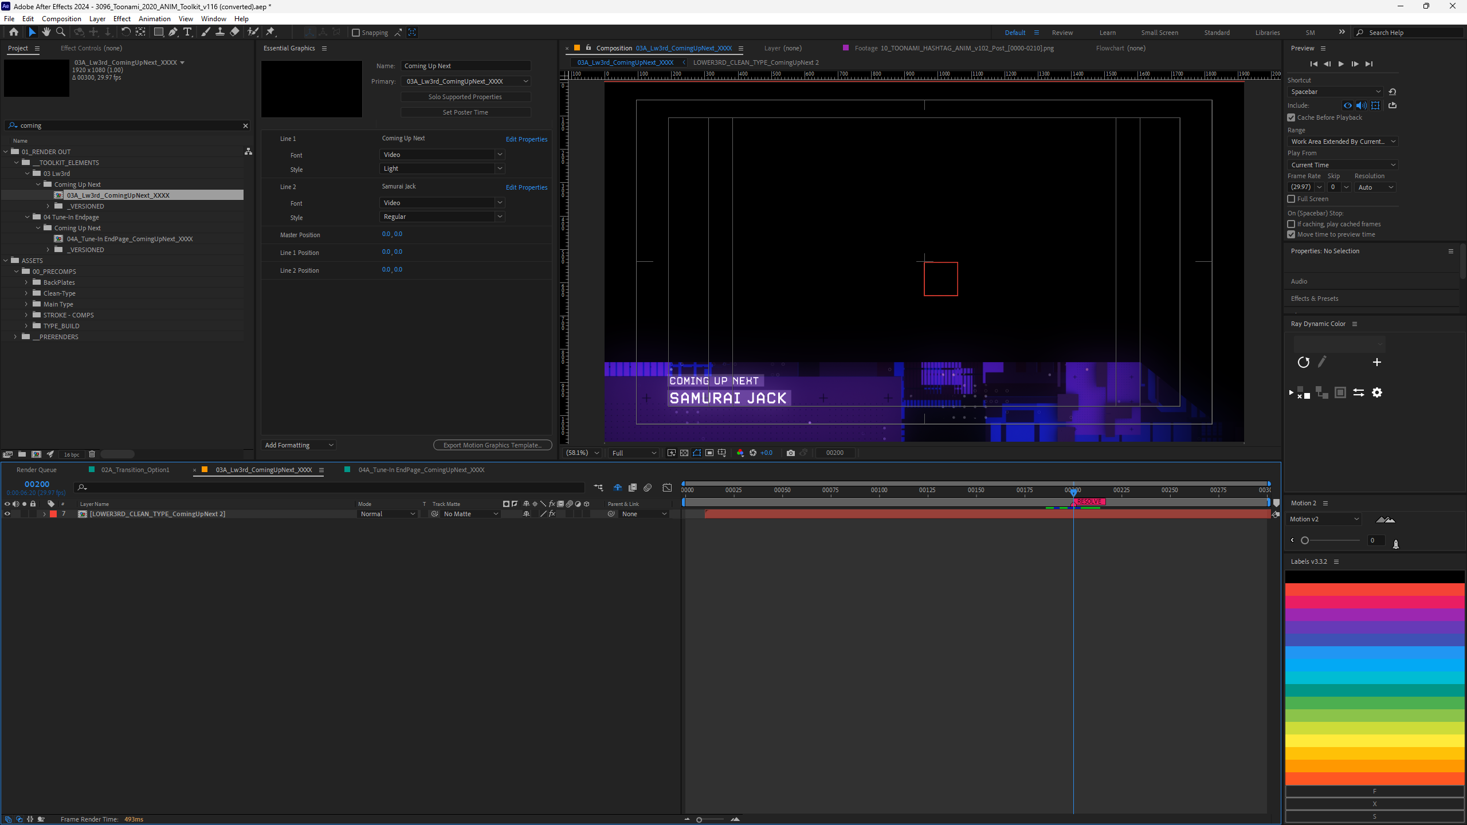The image size is (1467, 825).
Task: Open layer blending Mode Normal dropdown
Action: click(x=387, y=514)
